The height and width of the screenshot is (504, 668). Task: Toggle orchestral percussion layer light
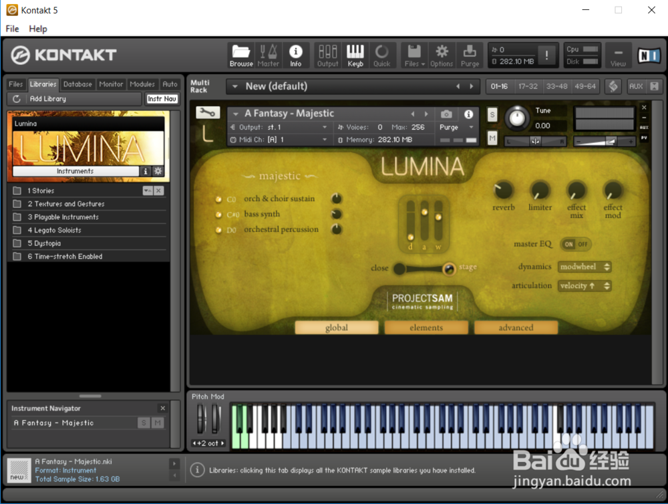218,230
